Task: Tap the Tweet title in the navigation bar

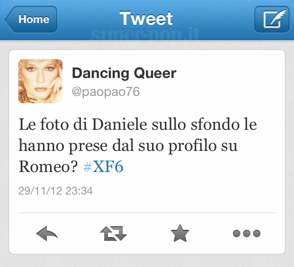Action: coord(146,18)
